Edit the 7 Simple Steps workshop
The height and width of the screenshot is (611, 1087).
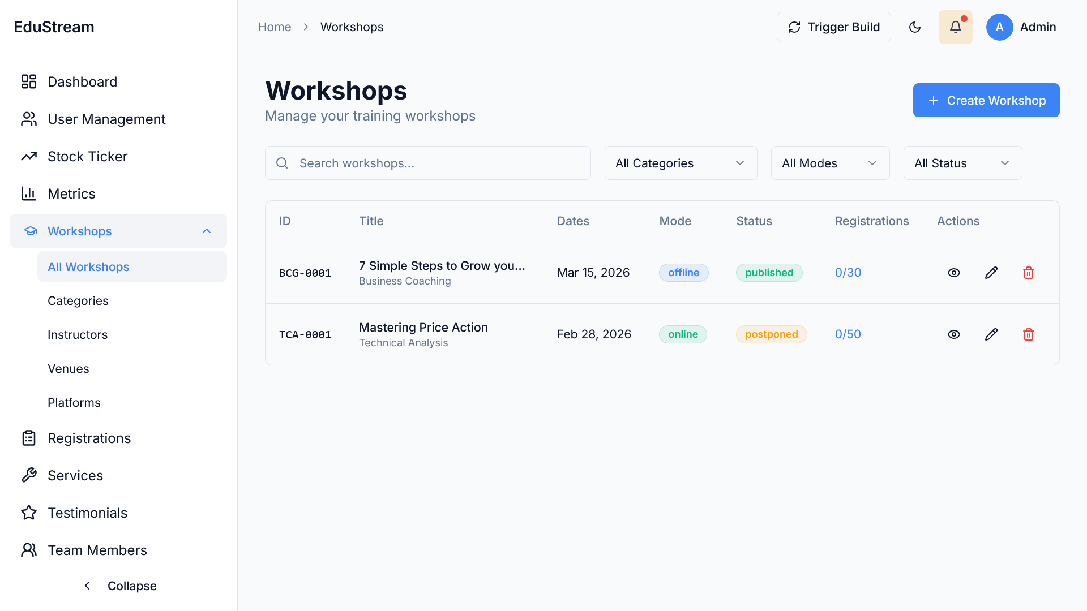991,273
